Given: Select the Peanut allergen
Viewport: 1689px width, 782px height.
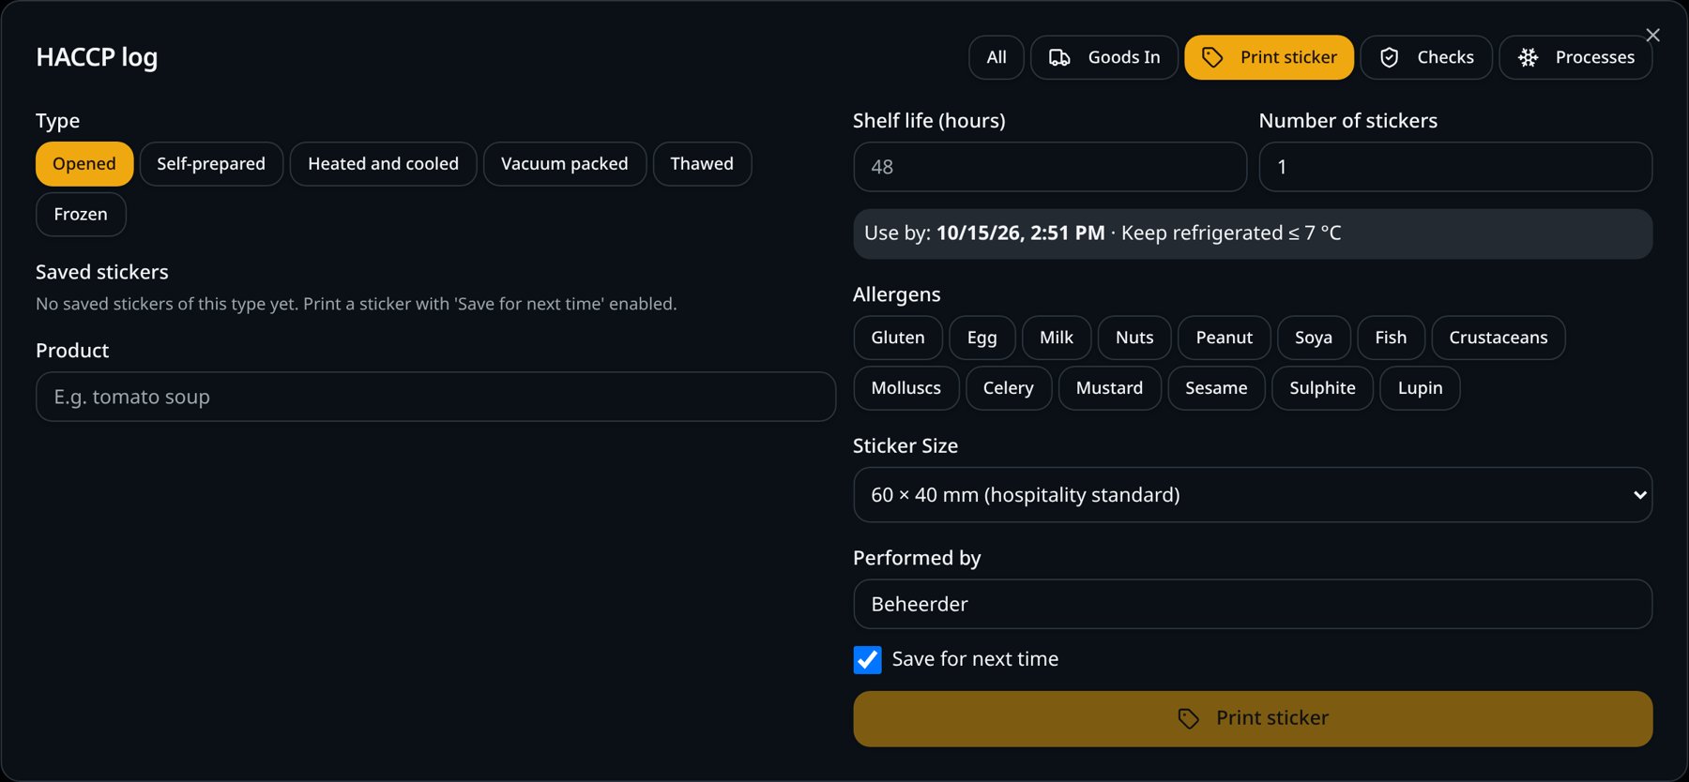Looking at the screenshot, I should tap(1225, 338).
